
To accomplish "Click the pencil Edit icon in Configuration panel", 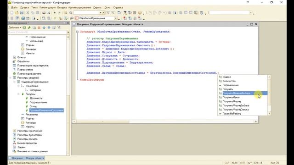I will pyautogui.click(x=29, y=27).
